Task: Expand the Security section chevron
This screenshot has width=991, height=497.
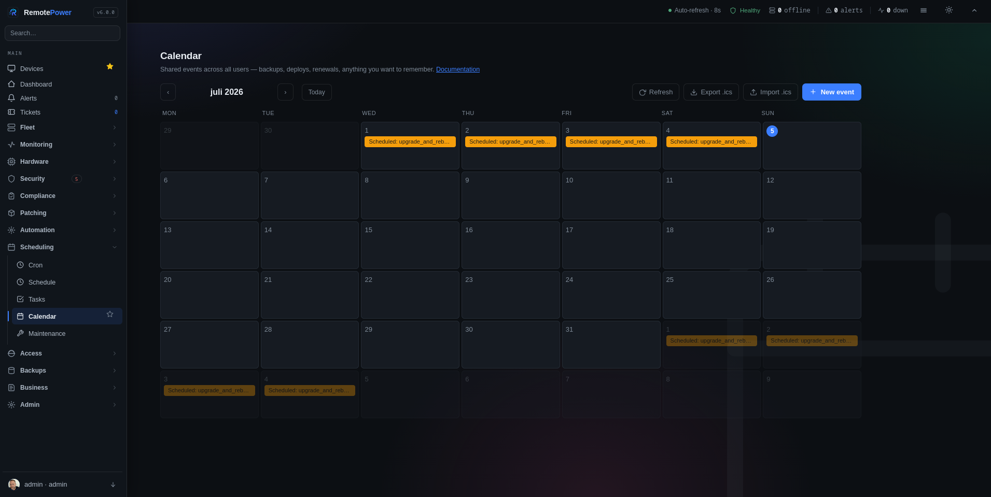Action: tap(115, 179)
